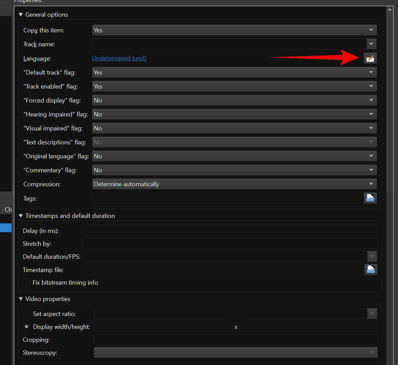
Task: Click the "Text descriptions" flag dropdown
Action: point(234,142)
